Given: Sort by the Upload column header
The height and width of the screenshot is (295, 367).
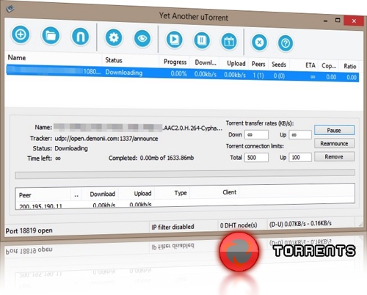Looking at the screenshot, I should pyautogui.click(x=236, y=64).
